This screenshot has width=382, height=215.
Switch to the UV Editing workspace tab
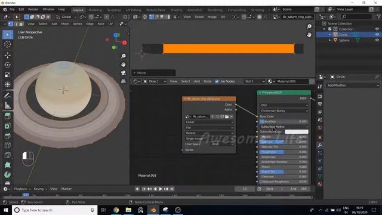pyautogui.click(x=134, y=10)
